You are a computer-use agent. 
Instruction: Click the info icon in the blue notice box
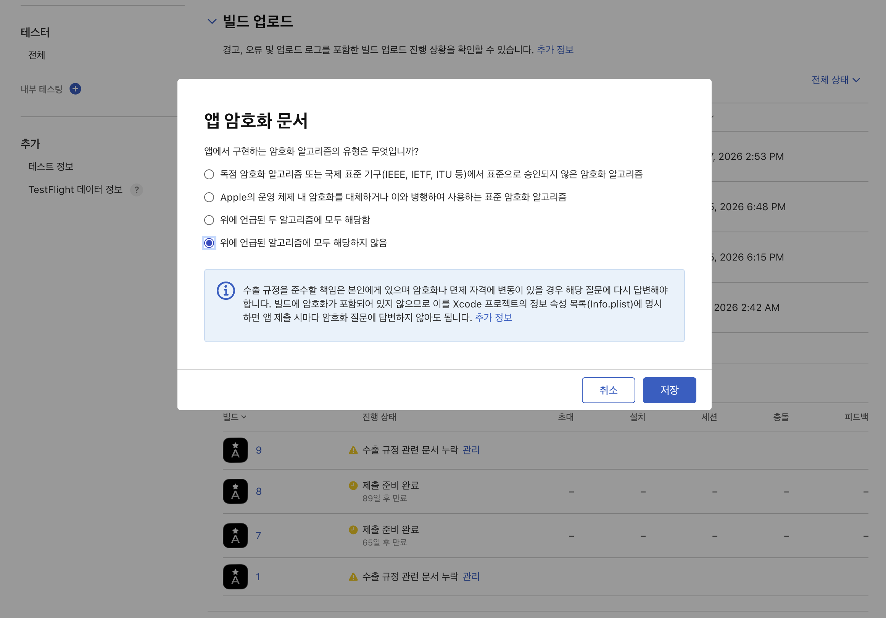[x=226, y=290]
